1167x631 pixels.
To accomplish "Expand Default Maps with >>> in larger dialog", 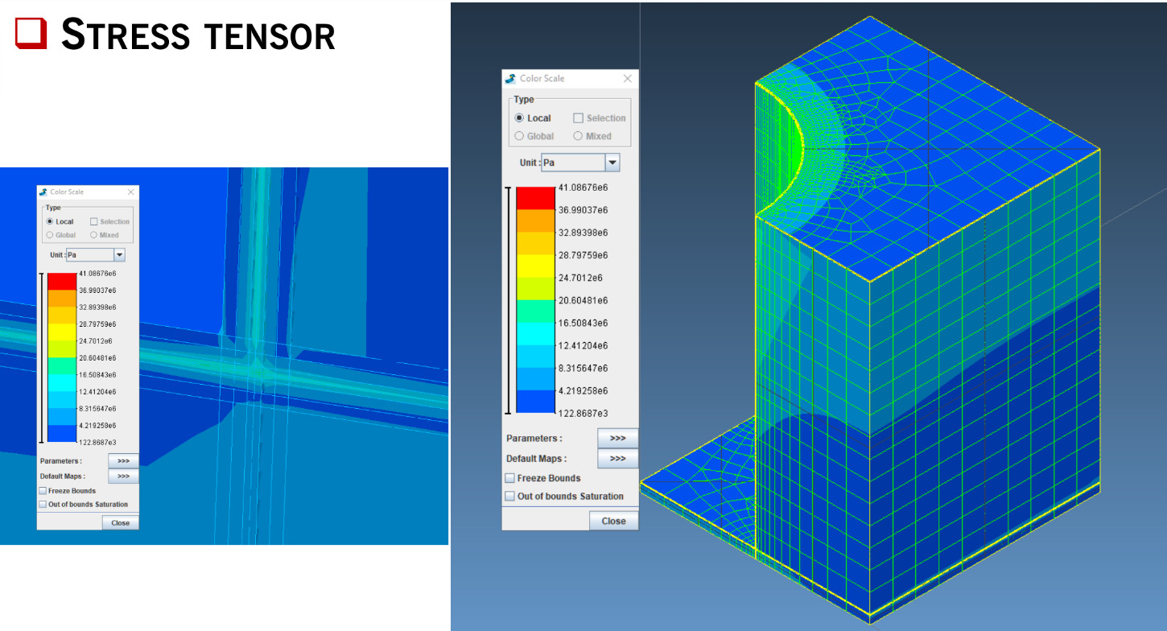I will pyautogui.click(x=617, y=459).
